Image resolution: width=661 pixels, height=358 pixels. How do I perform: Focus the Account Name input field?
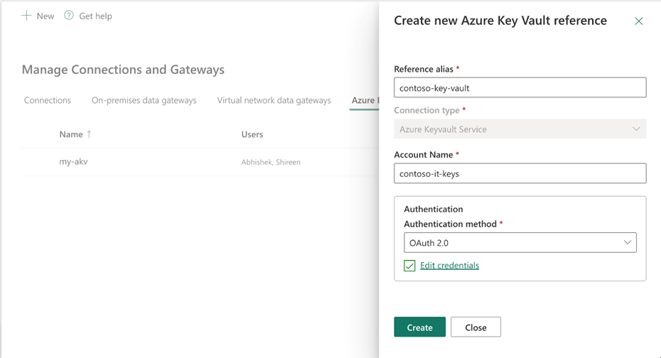520,173
